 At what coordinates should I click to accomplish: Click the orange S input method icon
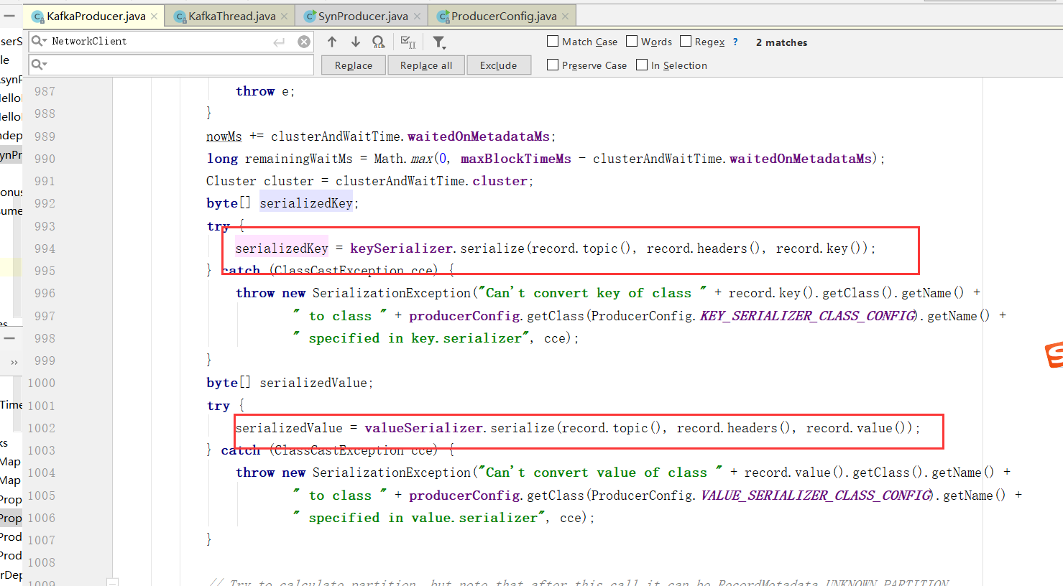(x=1054, y=355)
